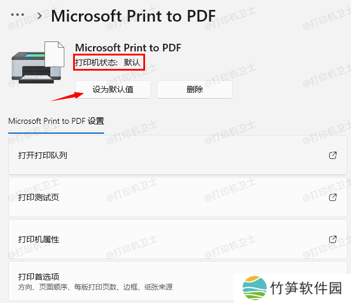Viewport: 351px width, 303px height.
Task: Click external-link icon for 打开打印队列
Action: tap(333, 155)
